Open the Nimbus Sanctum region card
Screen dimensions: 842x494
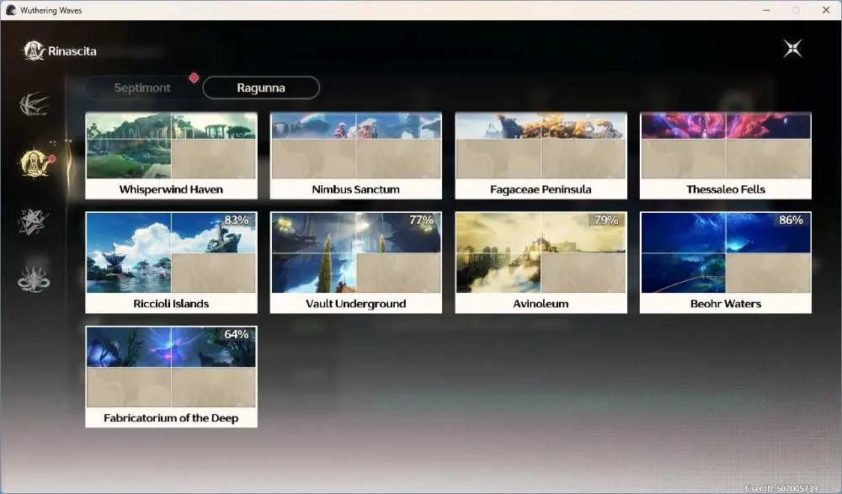click(356, 156)
